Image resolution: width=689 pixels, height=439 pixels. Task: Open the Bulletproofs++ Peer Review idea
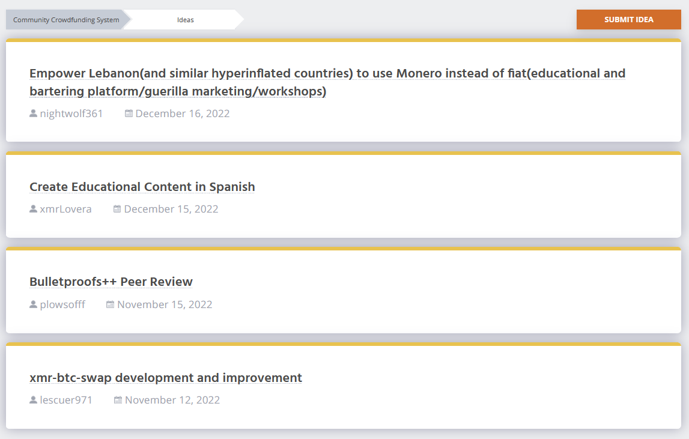click(111, 282)
